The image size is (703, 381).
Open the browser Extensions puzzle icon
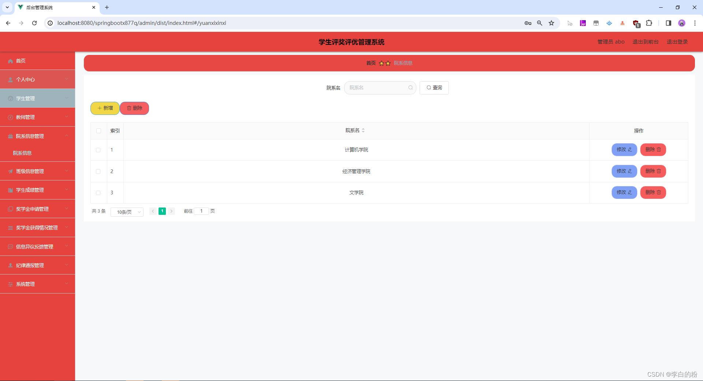649,23
